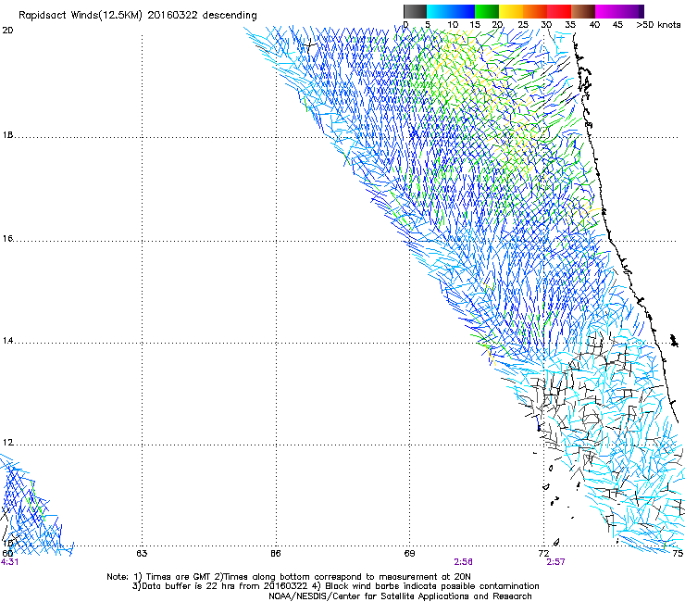Image resolution: width=685 pixels, height=602 pixels.
Task: Click the latitude axis label '16'
Action: (7, 238)
